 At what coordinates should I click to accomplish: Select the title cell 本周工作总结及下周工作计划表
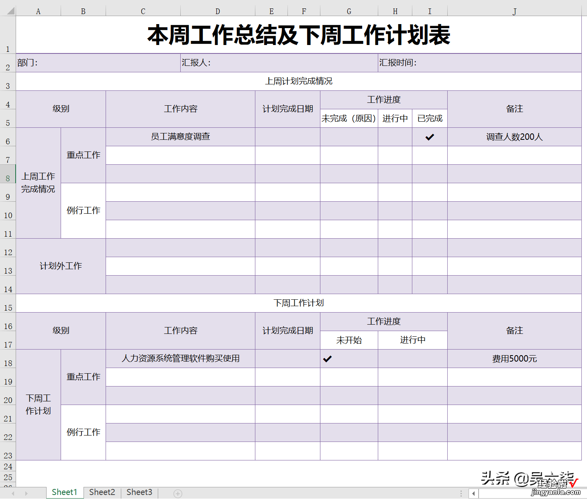(299, 35)
